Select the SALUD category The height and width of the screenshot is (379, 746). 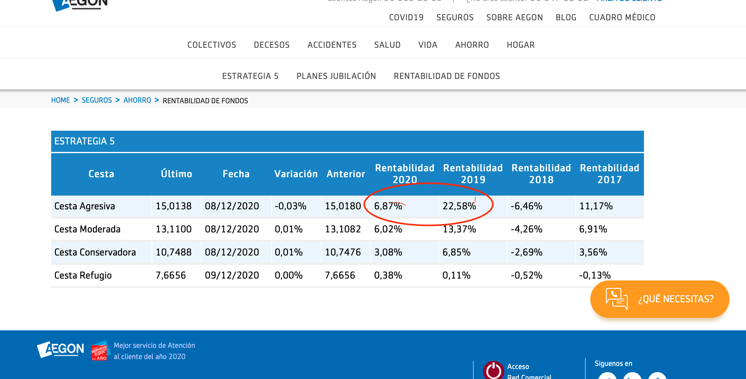pos(387,45)
